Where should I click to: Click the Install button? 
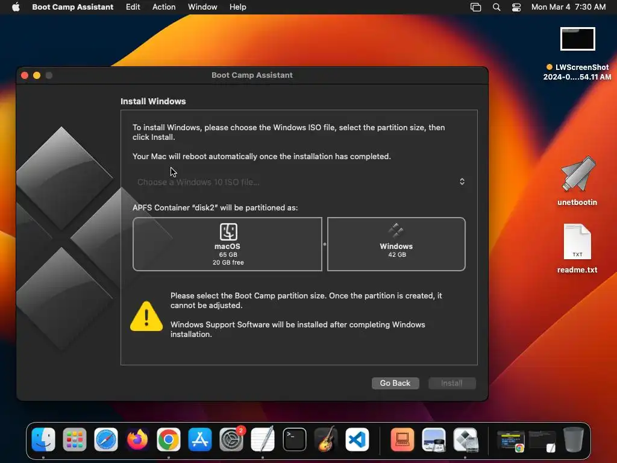tap(452, 383)
